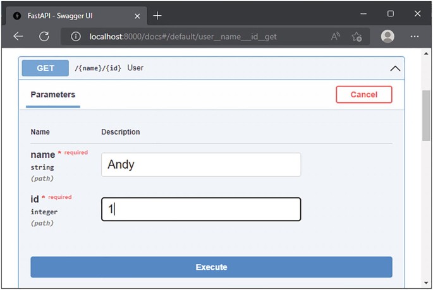The height and width of the screenshot is (290, 433).
Task: Click the scrollbar down arrow
Action: pos(426,284)
